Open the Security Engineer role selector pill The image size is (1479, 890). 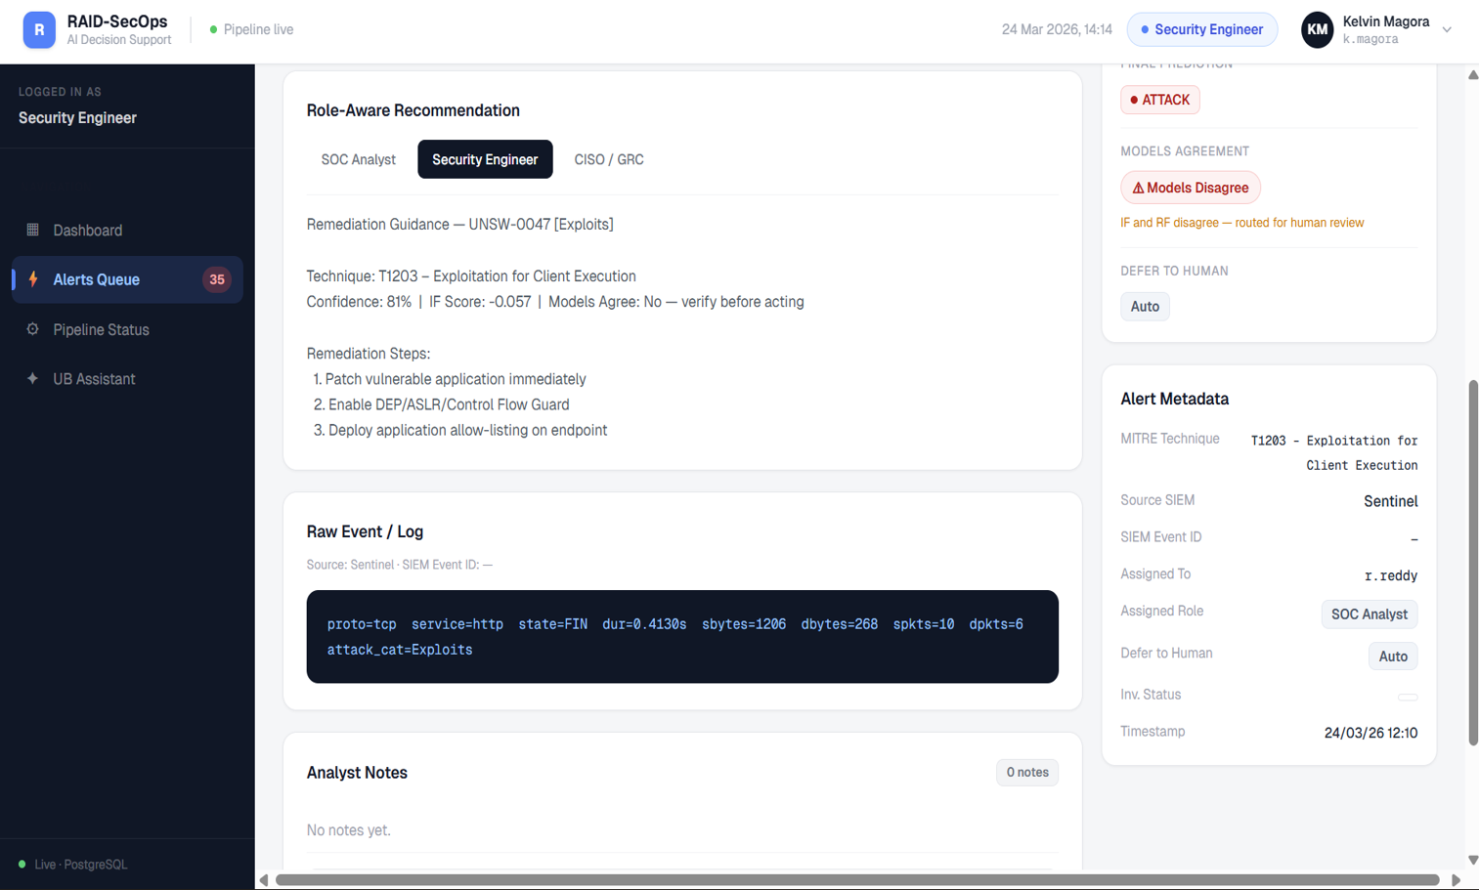(1202, 29)
